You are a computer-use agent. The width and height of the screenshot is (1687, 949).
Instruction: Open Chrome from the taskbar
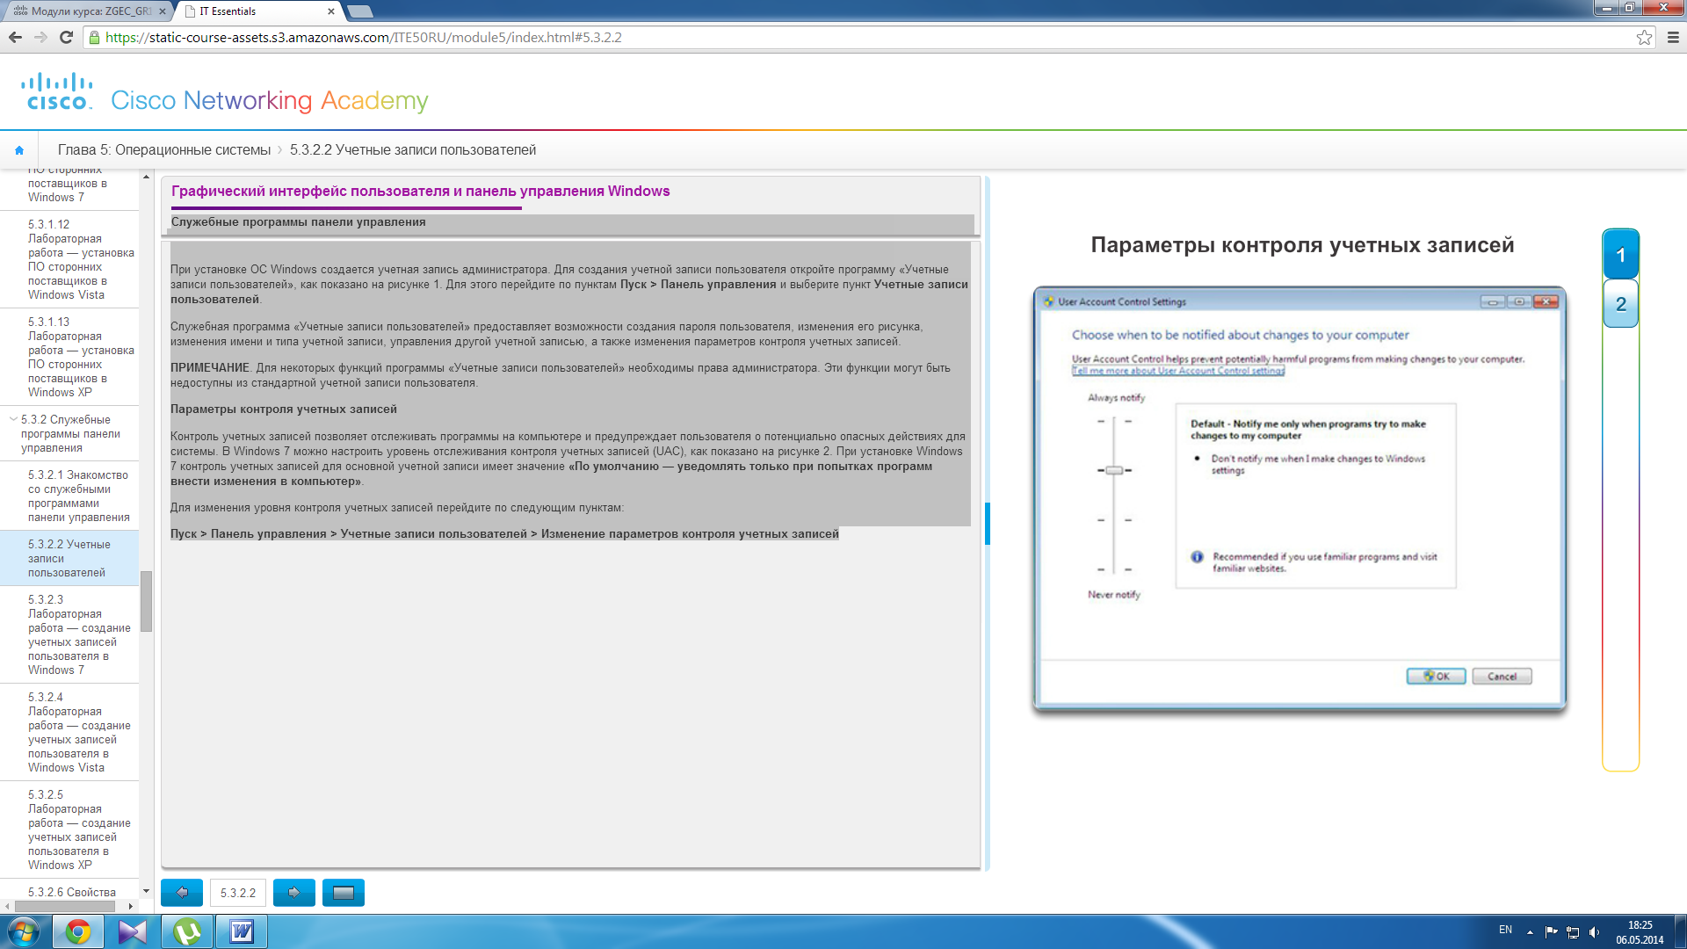click(78, 931)
